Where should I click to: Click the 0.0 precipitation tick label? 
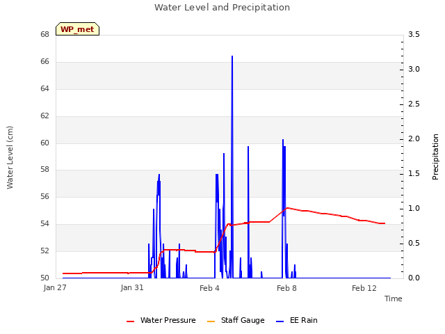pyautogui.click(x=414, y=278)
